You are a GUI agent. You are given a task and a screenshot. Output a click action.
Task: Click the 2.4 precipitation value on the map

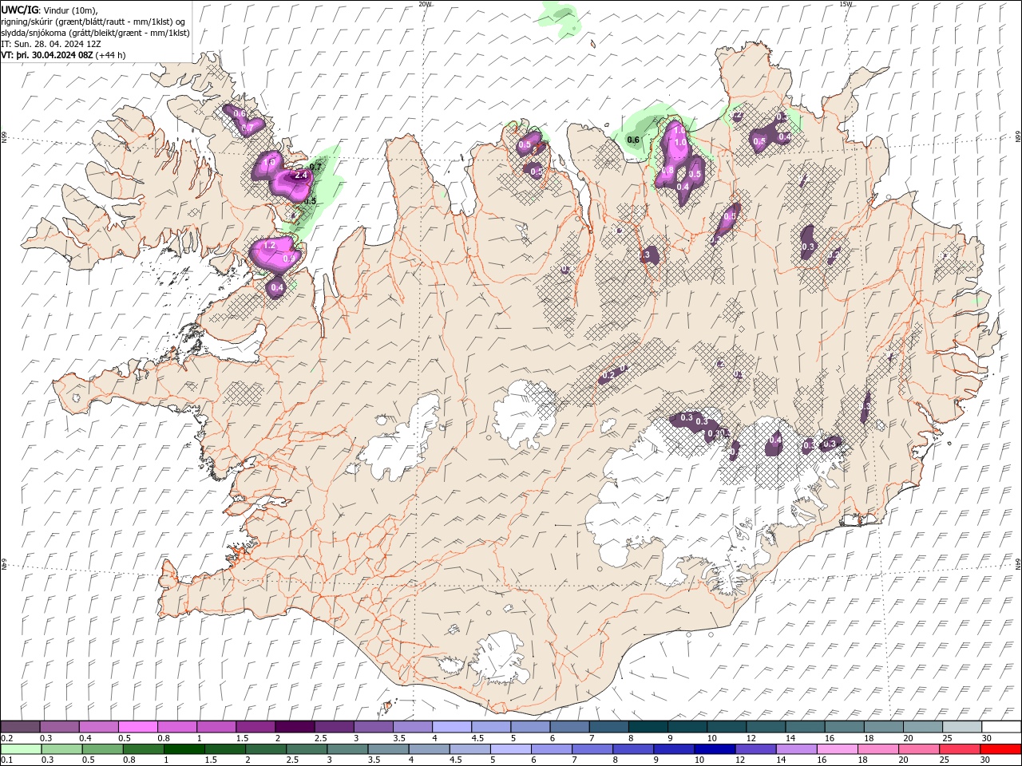point(301,175)
